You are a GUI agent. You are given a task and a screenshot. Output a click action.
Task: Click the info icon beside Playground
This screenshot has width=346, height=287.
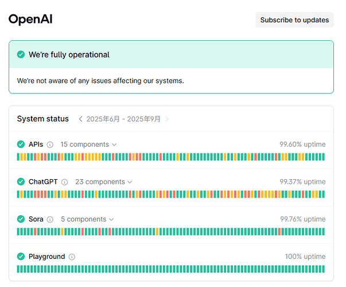click(72, 257)
